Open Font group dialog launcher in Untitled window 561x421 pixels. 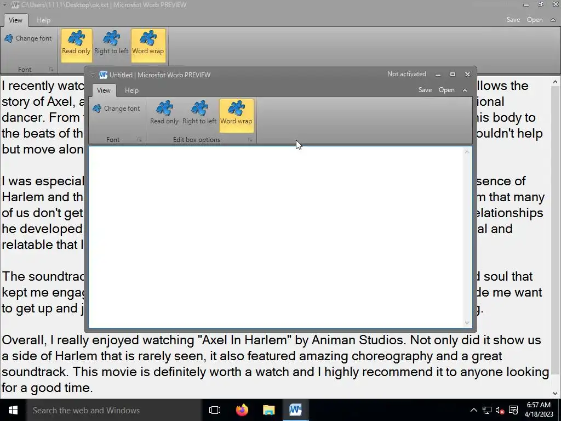click(x=139, y=140)
